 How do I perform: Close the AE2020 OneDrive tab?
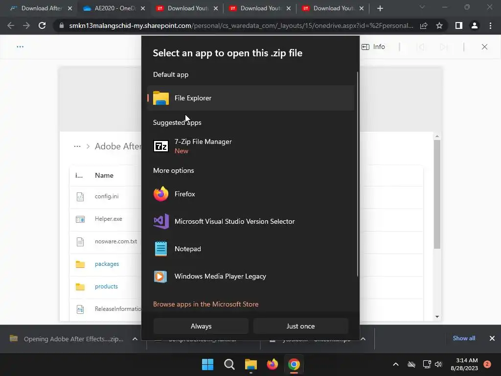[x=143, y=8]
